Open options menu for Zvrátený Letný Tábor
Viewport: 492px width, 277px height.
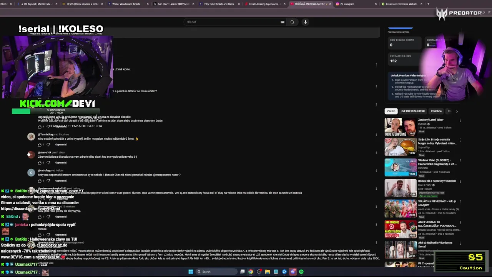point(460,120)
